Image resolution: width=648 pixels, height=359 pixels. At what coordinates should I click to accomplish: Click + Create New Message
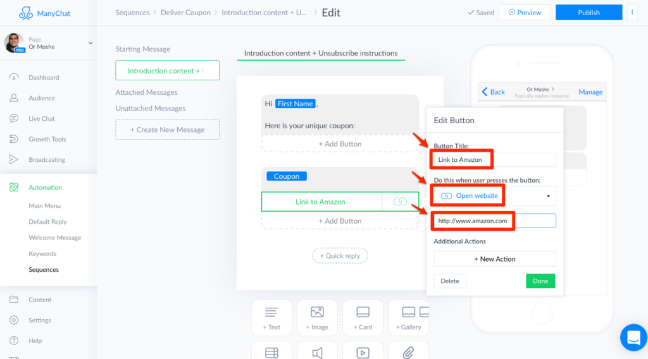[167, 130]
